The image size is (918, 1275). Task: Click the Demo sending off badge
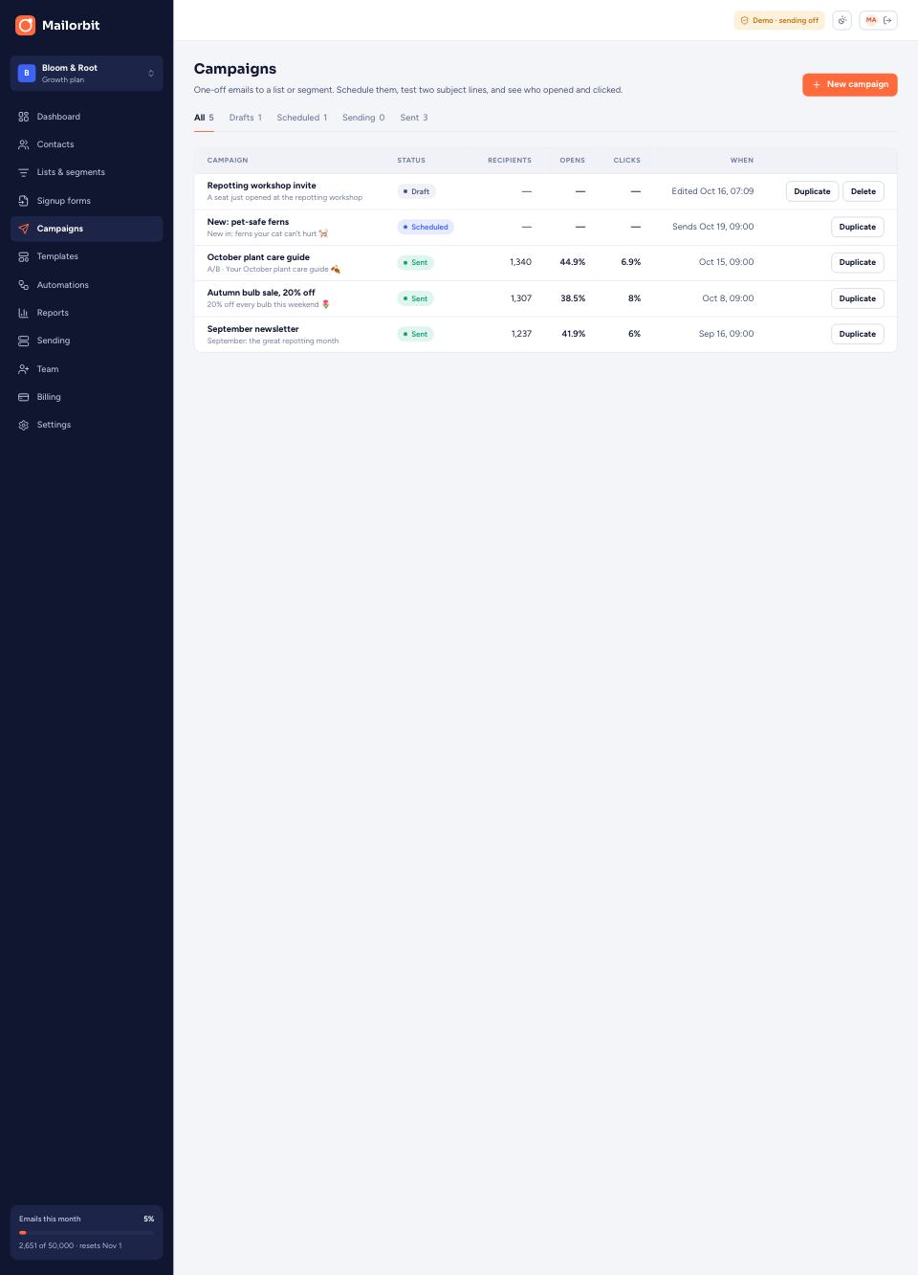pyautogui.click(x=779, y=20)
